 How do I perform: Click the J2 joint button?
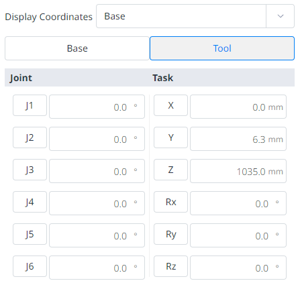click(x=30, y=137)
